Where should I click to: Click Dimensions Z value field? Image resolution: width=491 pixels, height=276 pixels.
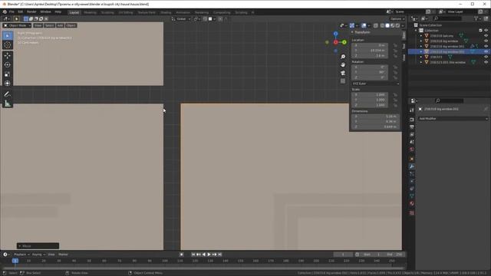[375, 127]
